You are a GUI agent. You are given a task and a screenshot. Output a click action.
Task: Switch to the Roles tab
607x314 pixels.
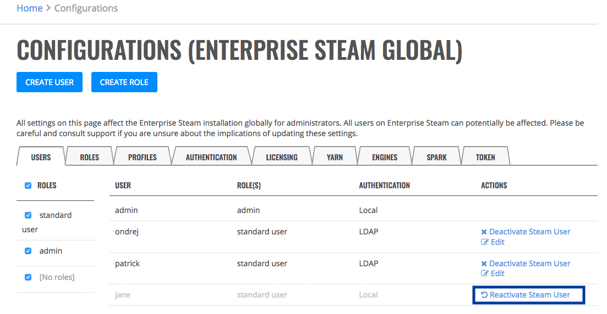[89, 157]
